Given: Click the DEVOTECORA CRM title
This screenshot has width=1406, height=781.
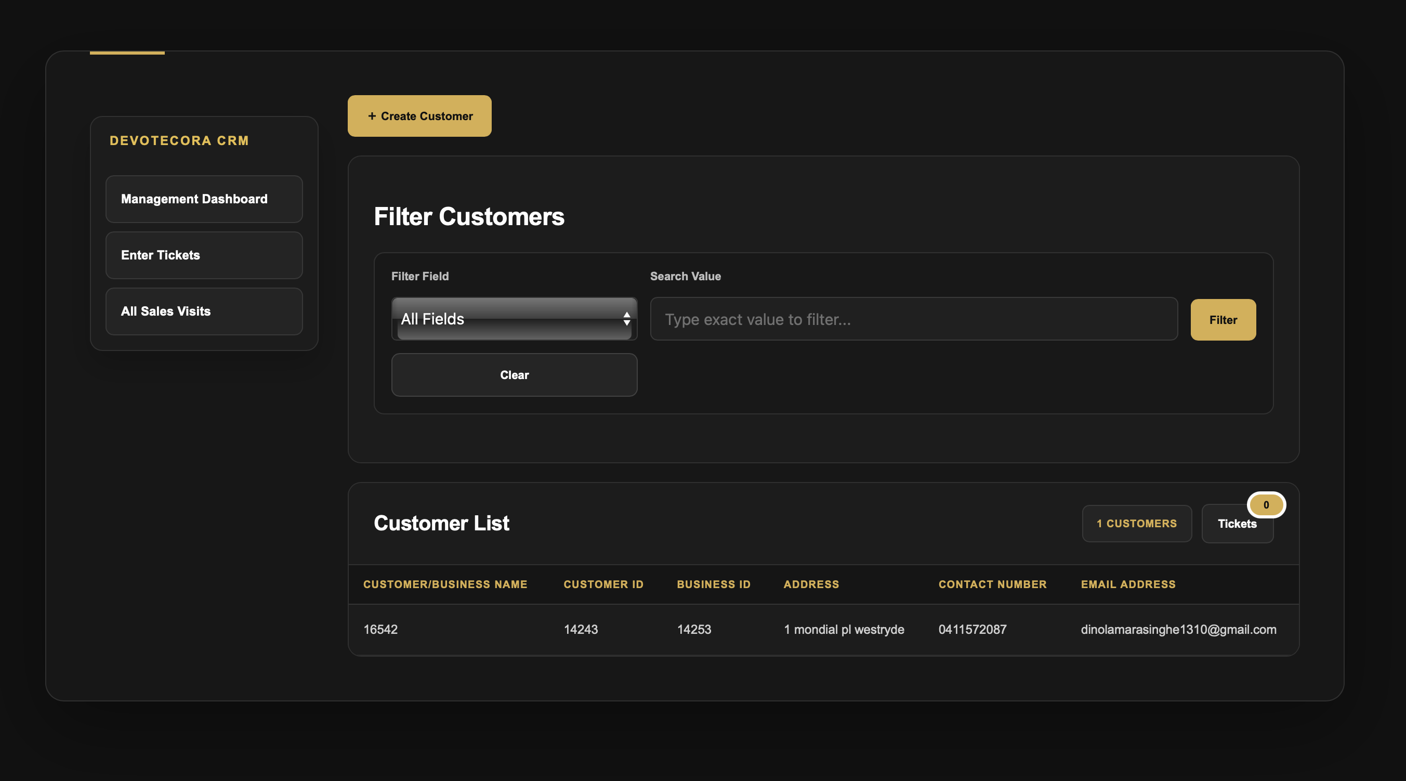Looking at the screenshot, I should (179, 140).
